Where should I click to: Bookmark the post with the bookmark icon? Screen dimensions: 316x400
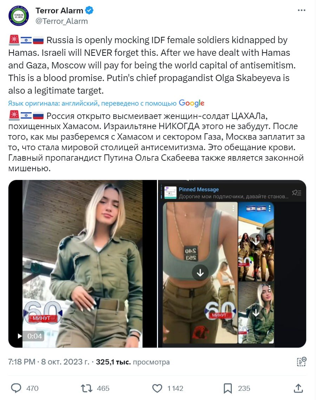click(x=228, y=388)
